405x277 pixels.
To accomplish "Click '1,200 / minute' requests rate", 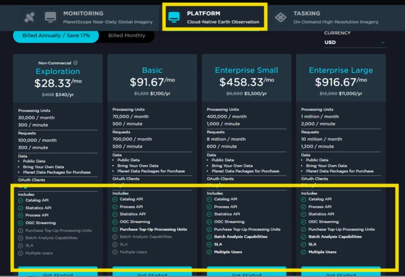I will [x=317, y=147].
